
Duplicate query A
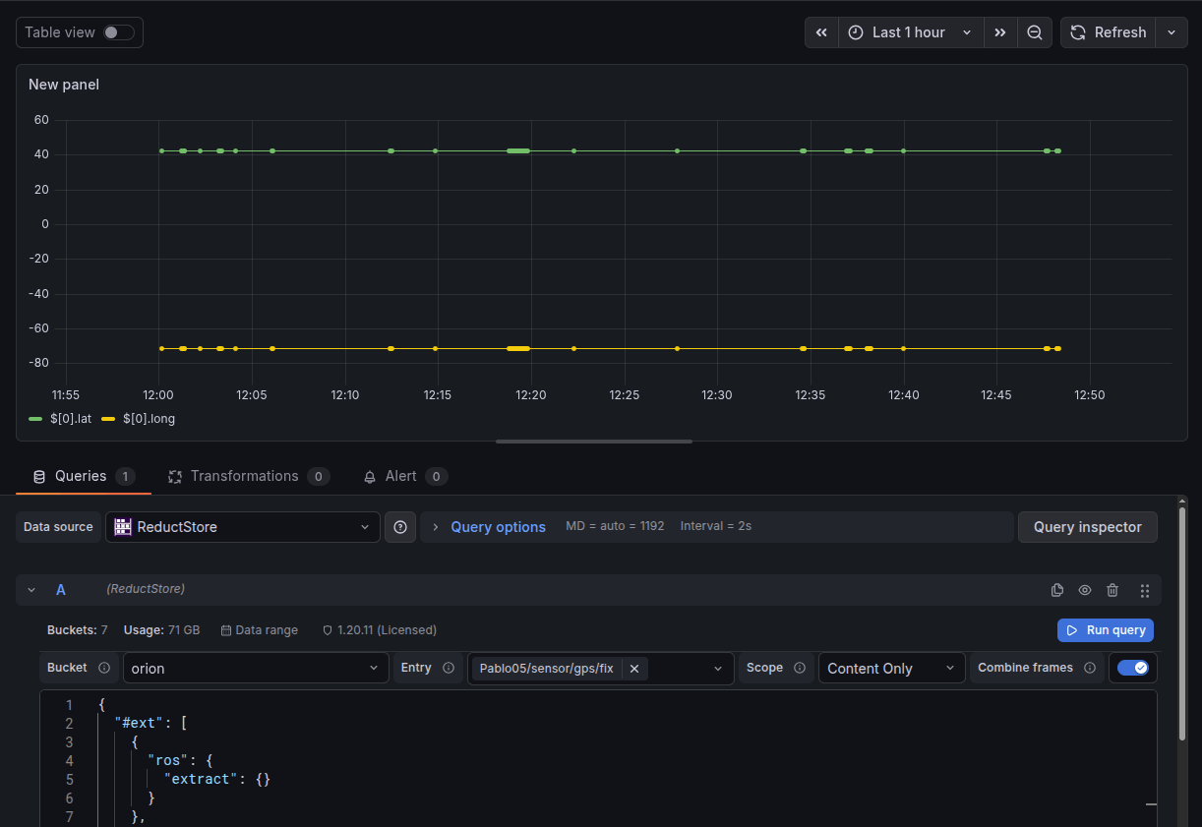tap(1057, 590)
